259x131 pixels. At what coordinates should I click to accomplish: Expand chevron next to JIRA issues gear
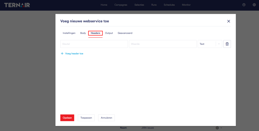click(221, 128)
